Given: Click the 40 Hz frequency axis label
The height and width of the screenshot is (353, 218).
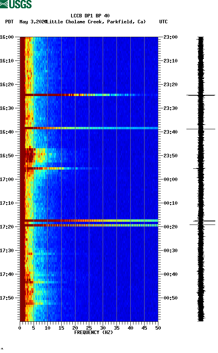Looking at the screenshot, I should (130, 328).
